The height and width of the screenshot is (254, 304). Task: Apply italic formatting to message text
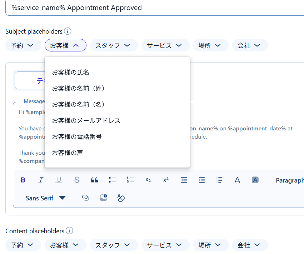point(41,180)
